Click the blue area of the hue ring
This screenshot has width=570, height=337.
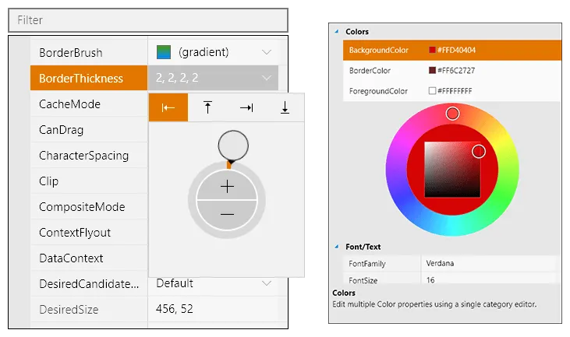pyautogui.click(x=402, y=198)
